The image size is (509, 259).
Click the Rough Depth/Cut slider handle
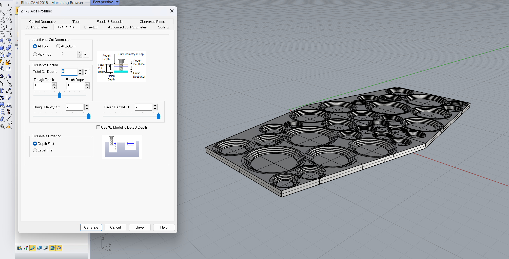89,116
